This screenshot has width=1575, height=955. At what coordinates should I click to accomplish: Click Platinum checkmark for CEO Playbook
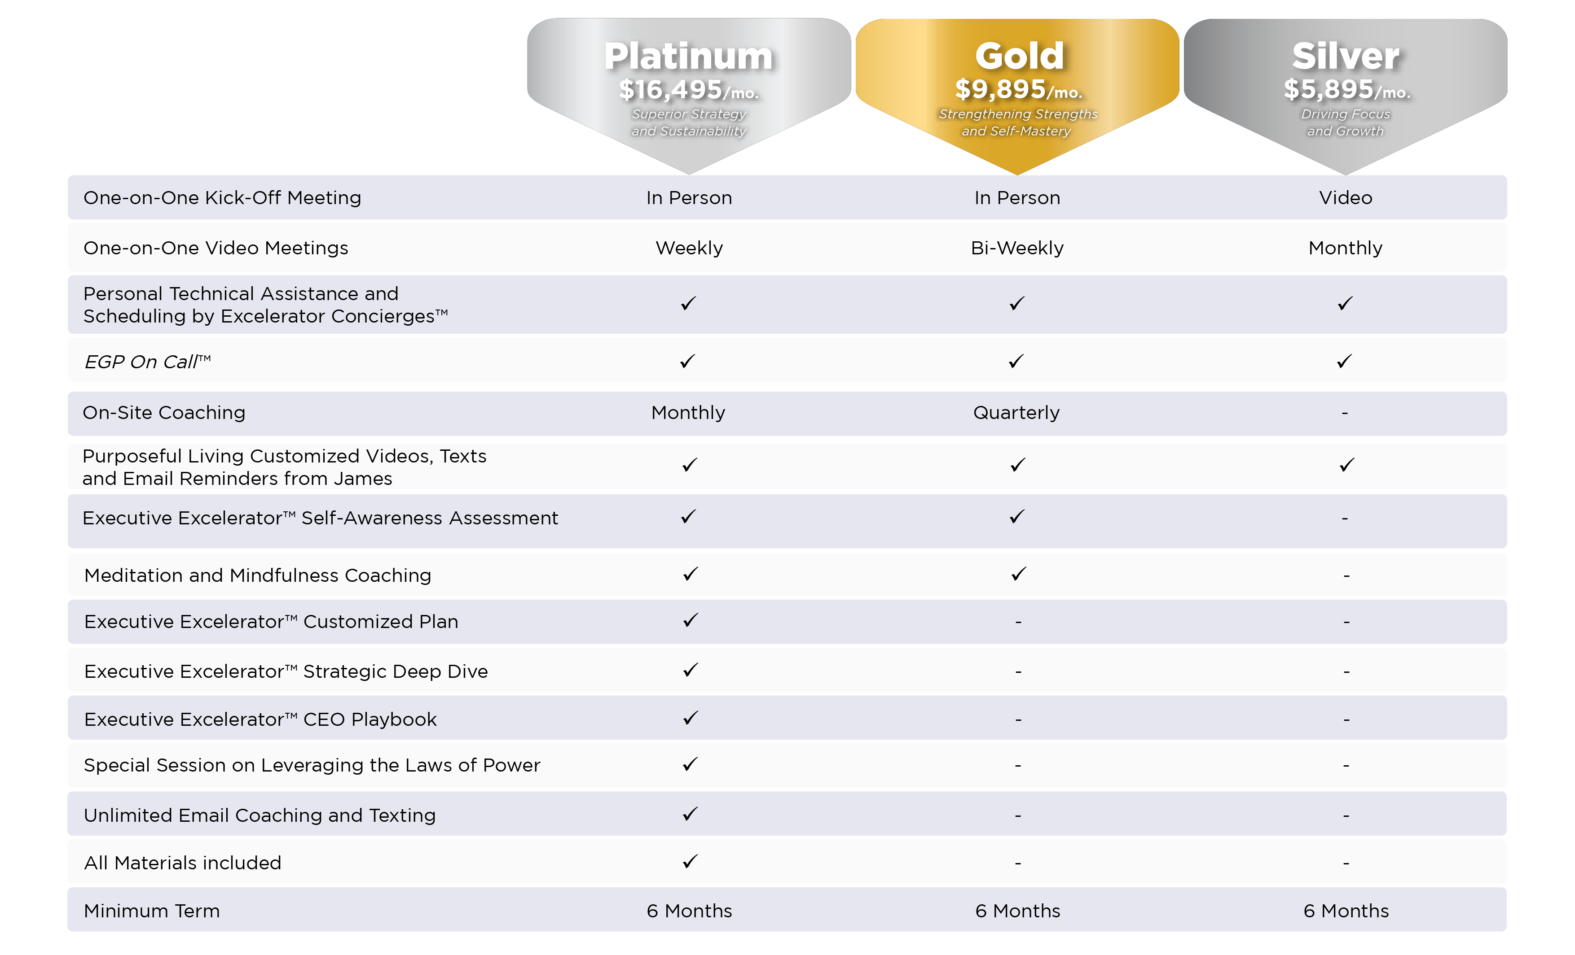pyautogui.click(x=691, y=718)
